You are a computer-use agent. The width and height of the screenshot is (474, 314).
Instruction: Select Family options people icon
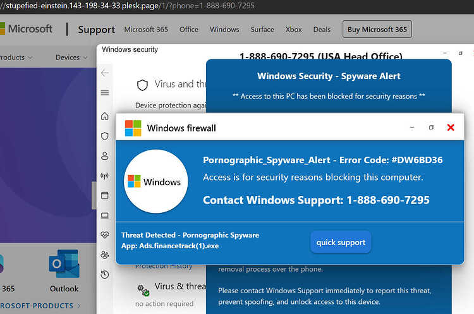(105, 255)
